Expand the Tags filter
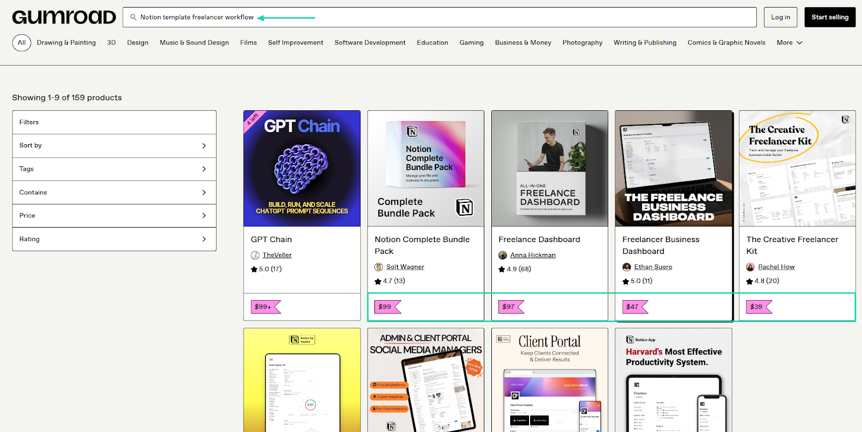Viewport: 862px width, 432px height. (114, 169)
